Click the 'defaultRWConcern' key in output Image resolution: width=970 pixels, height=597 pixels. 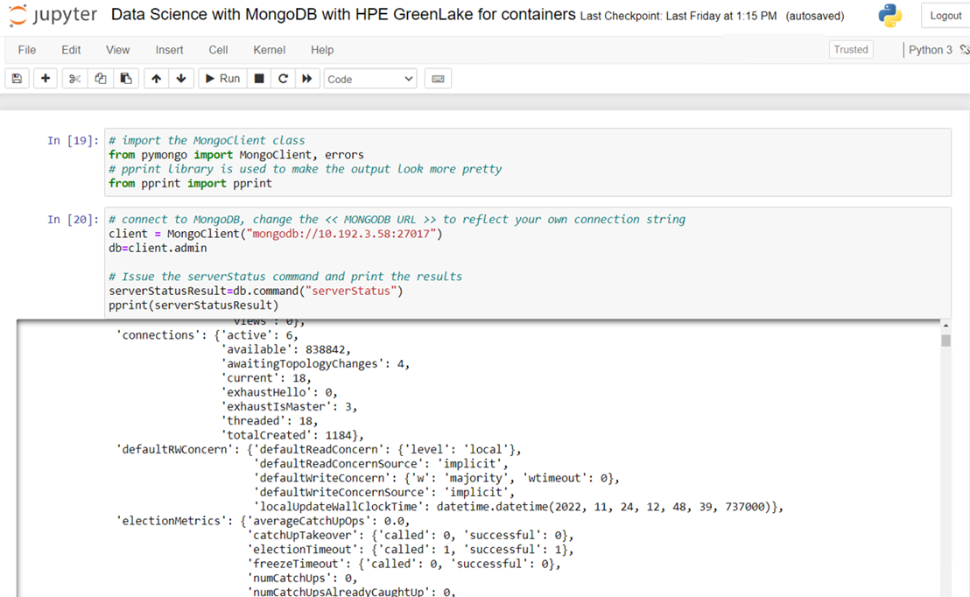pyautogui.click(x=174, y=450)
